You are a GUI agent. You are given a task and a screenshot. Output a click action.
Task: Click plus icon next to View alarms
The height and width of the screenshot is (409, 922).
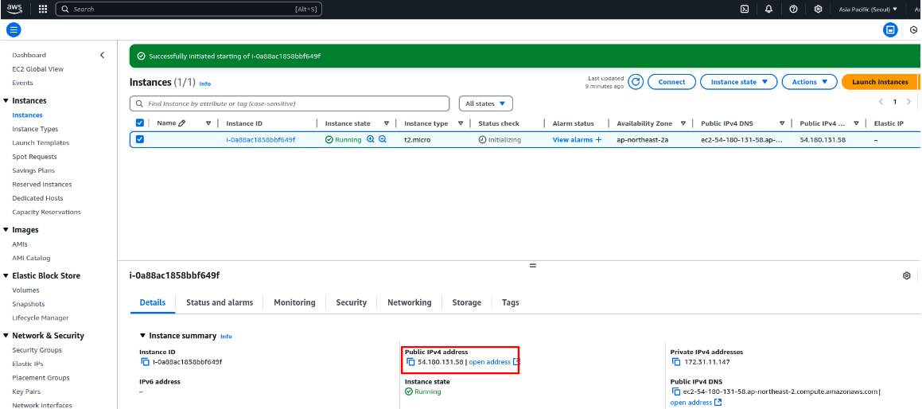pos(598,139)
